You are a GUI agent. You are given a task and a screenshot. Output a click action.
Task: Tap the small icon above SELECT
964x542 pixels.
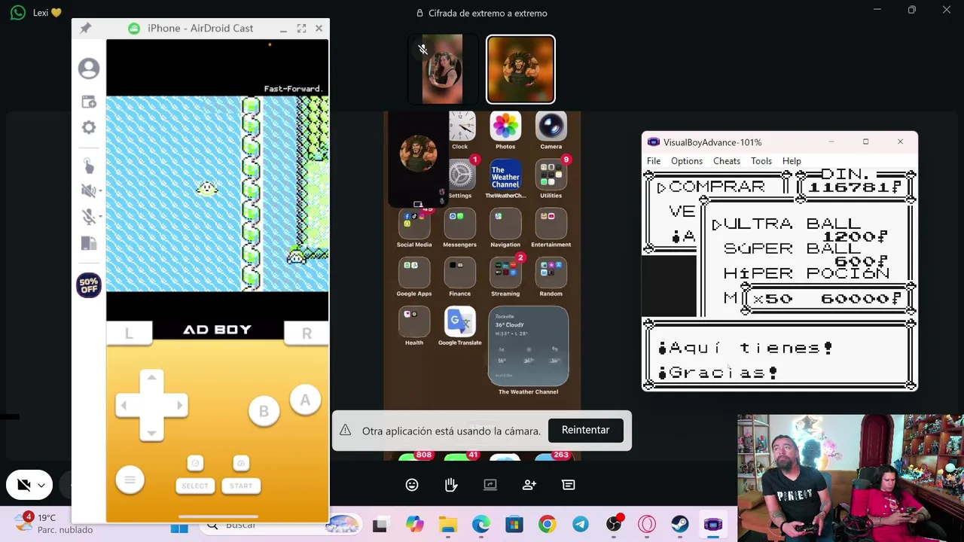pos(195,463)
